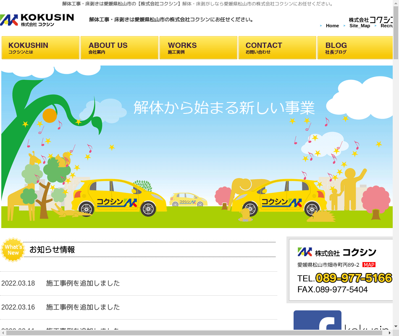Click the right yellow Kokusin car
Viewport: 399px width, 336px height.
pyautogui.click(x=281, y=197)
